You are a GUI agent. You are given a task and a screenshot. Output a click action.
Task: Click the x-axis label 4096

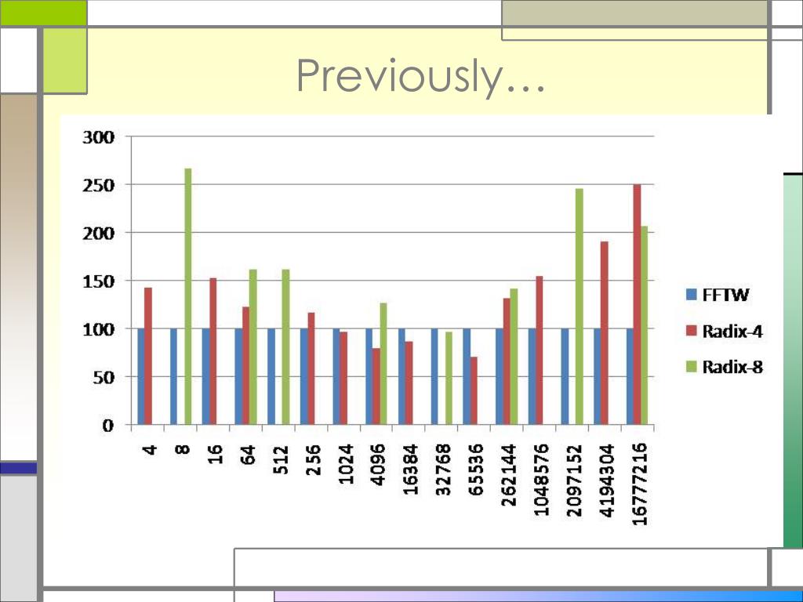pos(379,464)
